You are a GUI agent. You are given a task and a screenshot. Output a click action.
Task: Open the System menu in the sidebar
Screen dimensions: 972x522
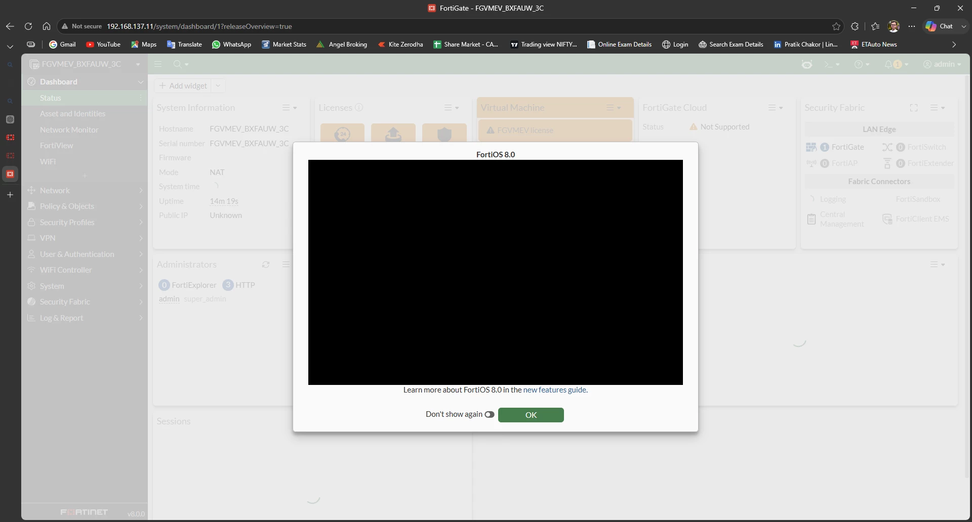coord(85,286)
